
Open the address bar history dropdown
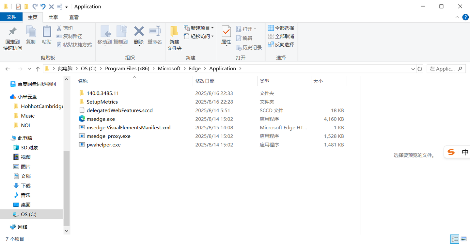(413, 69)
